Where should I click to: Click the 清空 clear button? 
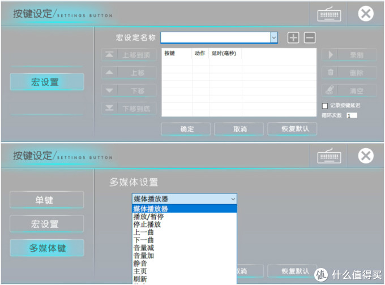pos(349,90)
